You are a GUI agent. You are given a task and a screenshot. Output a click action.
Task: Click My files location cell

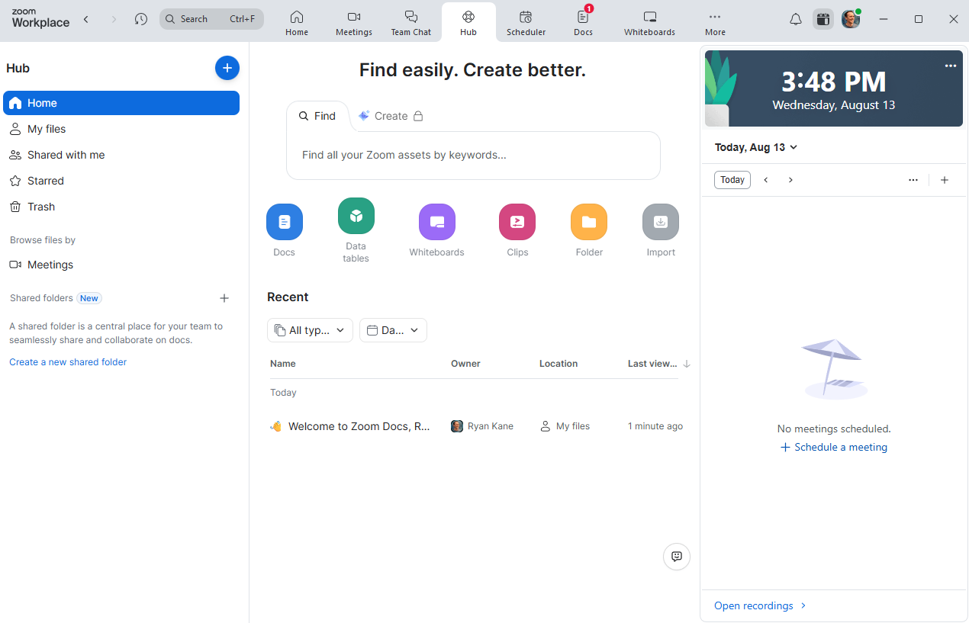point(565,426)
